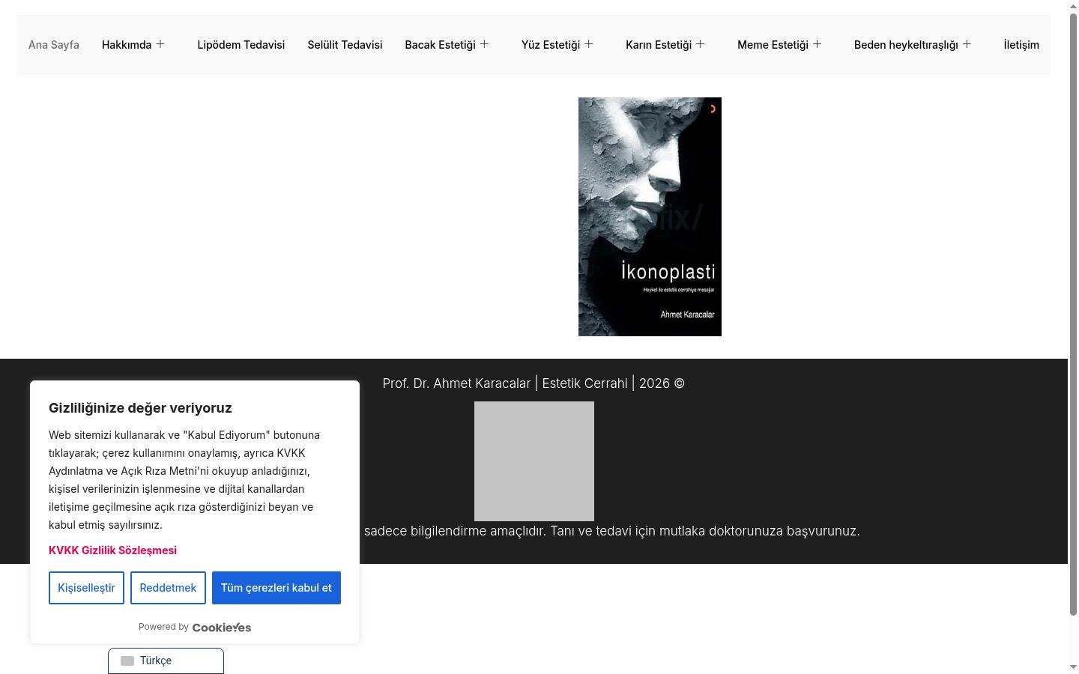Open the İletişim menu item

click(x=1021, y=45)
